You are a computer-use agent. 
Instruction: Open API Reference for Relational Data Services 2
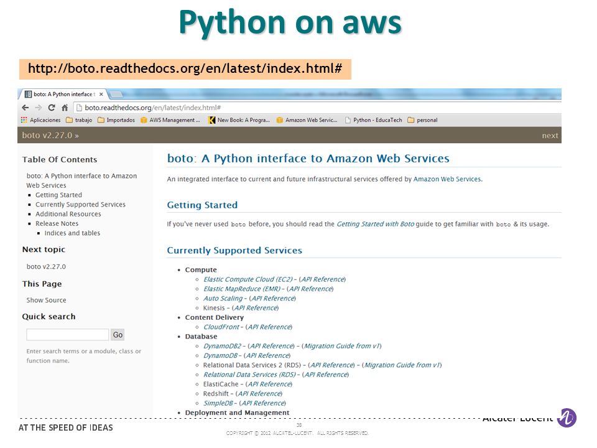pyautogui.click(x=332, y=365)
